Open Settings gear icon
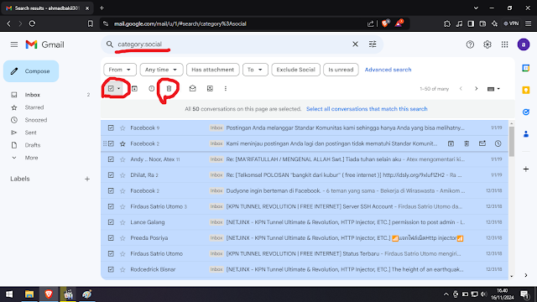Image resolution: width=537 pixels, height=302 pixels. (x=487, y=44)
